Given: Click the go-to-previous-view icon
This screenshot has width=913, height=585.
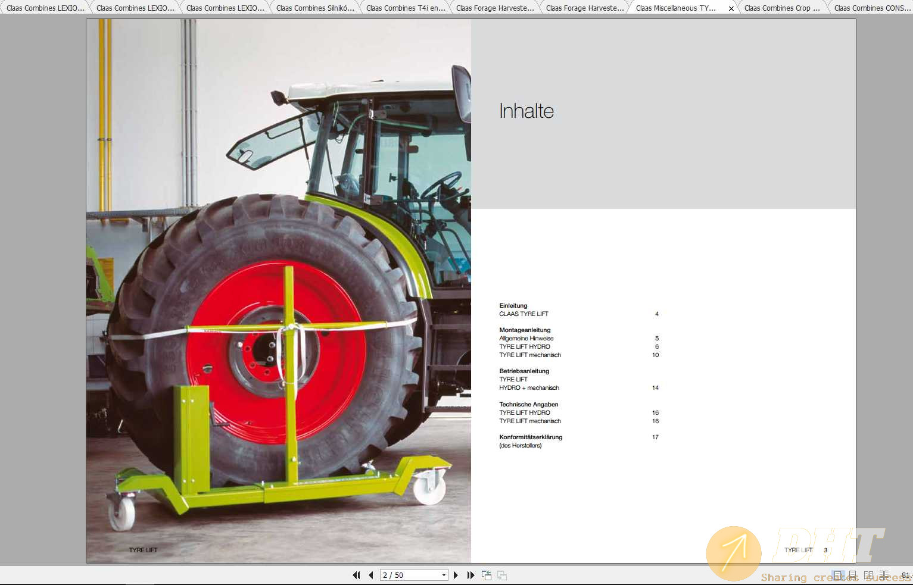Looking at the screenshot, I should tap(487, 575).
